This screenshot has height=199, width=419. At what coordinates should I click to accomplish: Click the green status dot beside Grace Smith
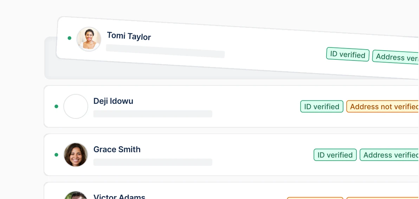coord(56,155)
